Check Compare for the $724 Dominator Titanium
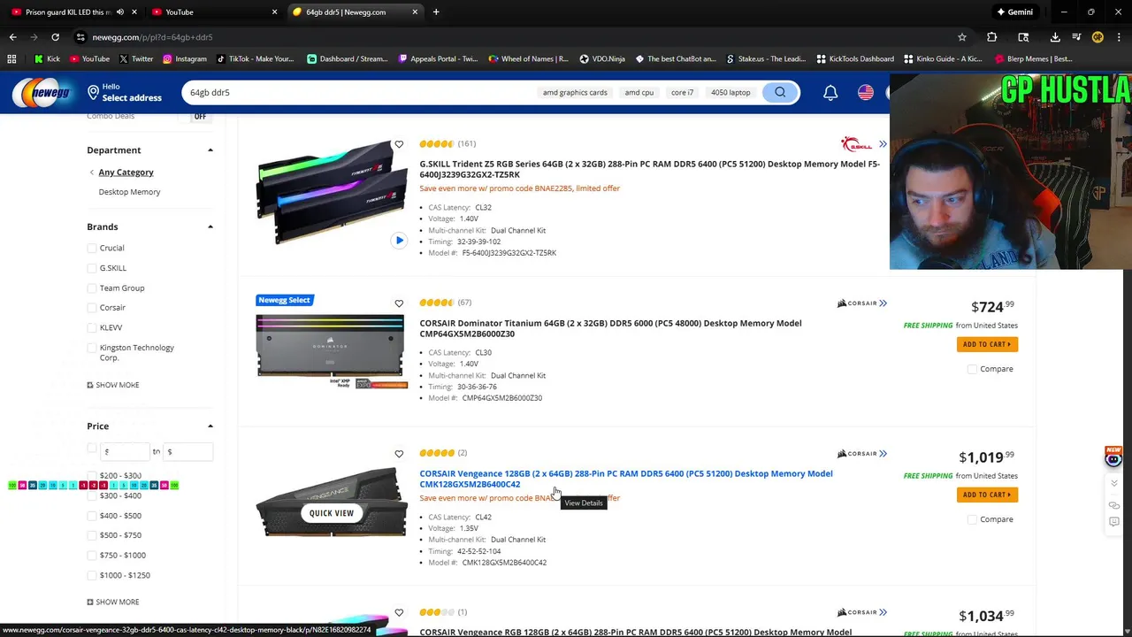The image size is (1132, 637). point(973,369)
